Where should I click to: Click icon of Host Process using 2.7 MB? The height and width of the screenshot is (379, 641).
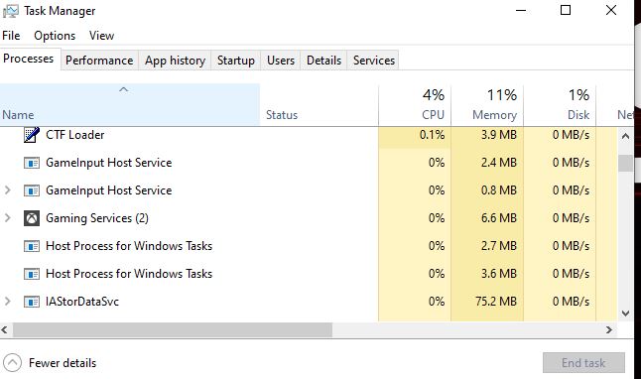tap(32, 246)
